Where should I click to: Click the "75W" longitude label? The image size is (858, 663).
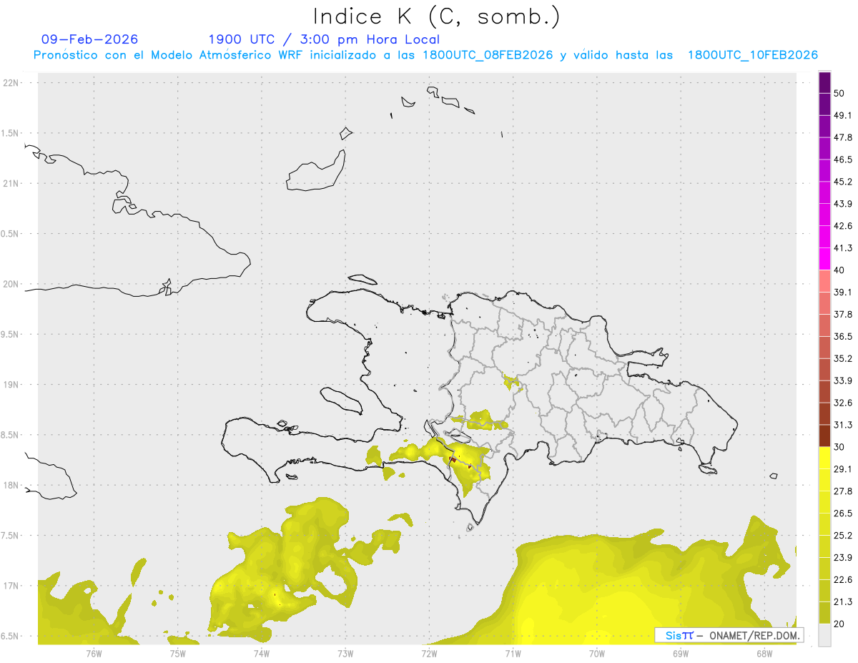(177, 653)
